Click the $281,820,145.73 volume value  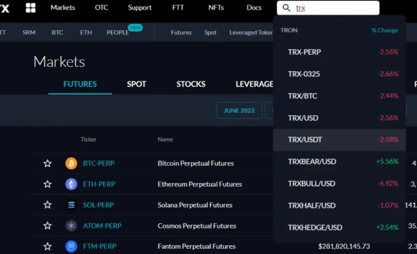click(344, 246)
